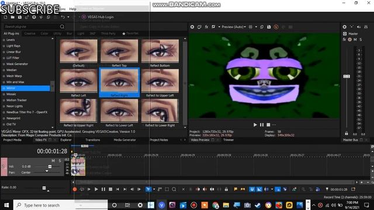Open the Media Generator tab

click(124, 140)
